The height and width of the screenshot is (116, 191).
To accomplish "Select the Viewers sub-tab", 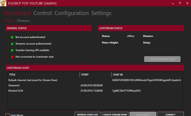I will 23,21.
